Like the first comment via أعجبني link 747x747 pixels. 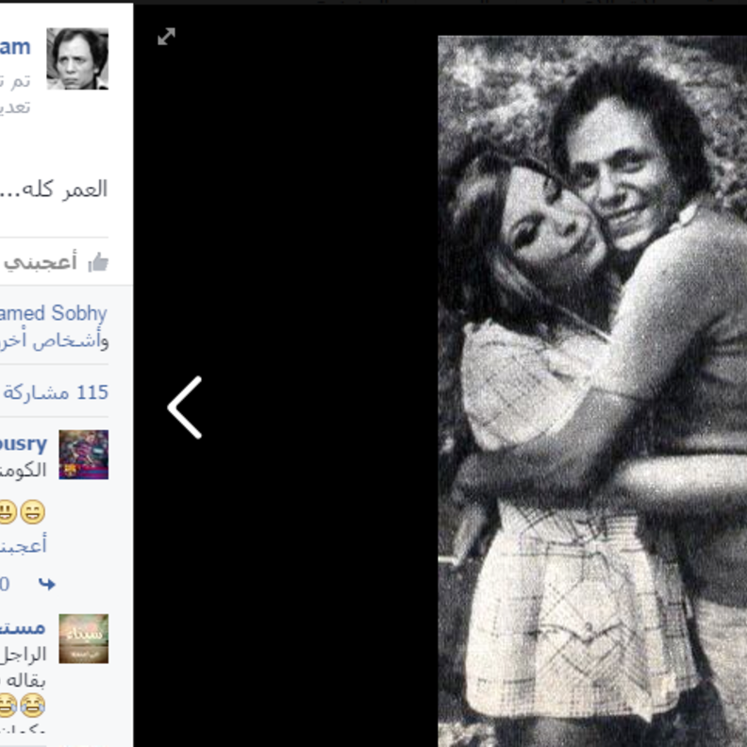(24, 546)
